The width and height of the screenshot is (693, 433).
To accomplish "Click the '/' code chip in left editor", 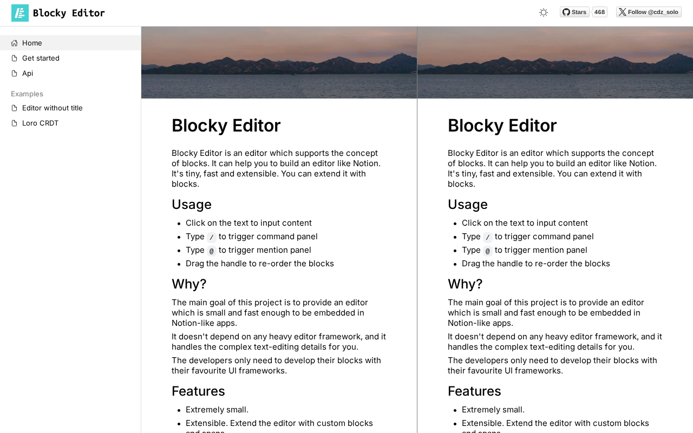I will pyautogui.click(x=212, y=237).
